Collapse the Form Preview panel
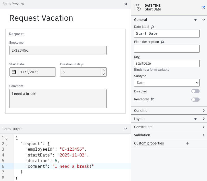Image resolution: width=207 pixels, height=181 pixels. (x=125, y=4)
